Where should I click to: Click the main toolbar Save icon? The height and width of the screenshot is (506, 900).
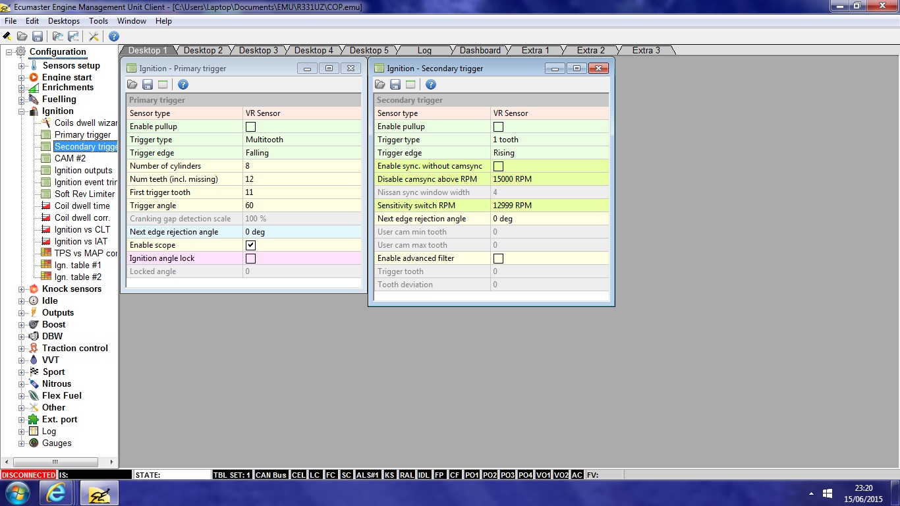pos(38,36)
